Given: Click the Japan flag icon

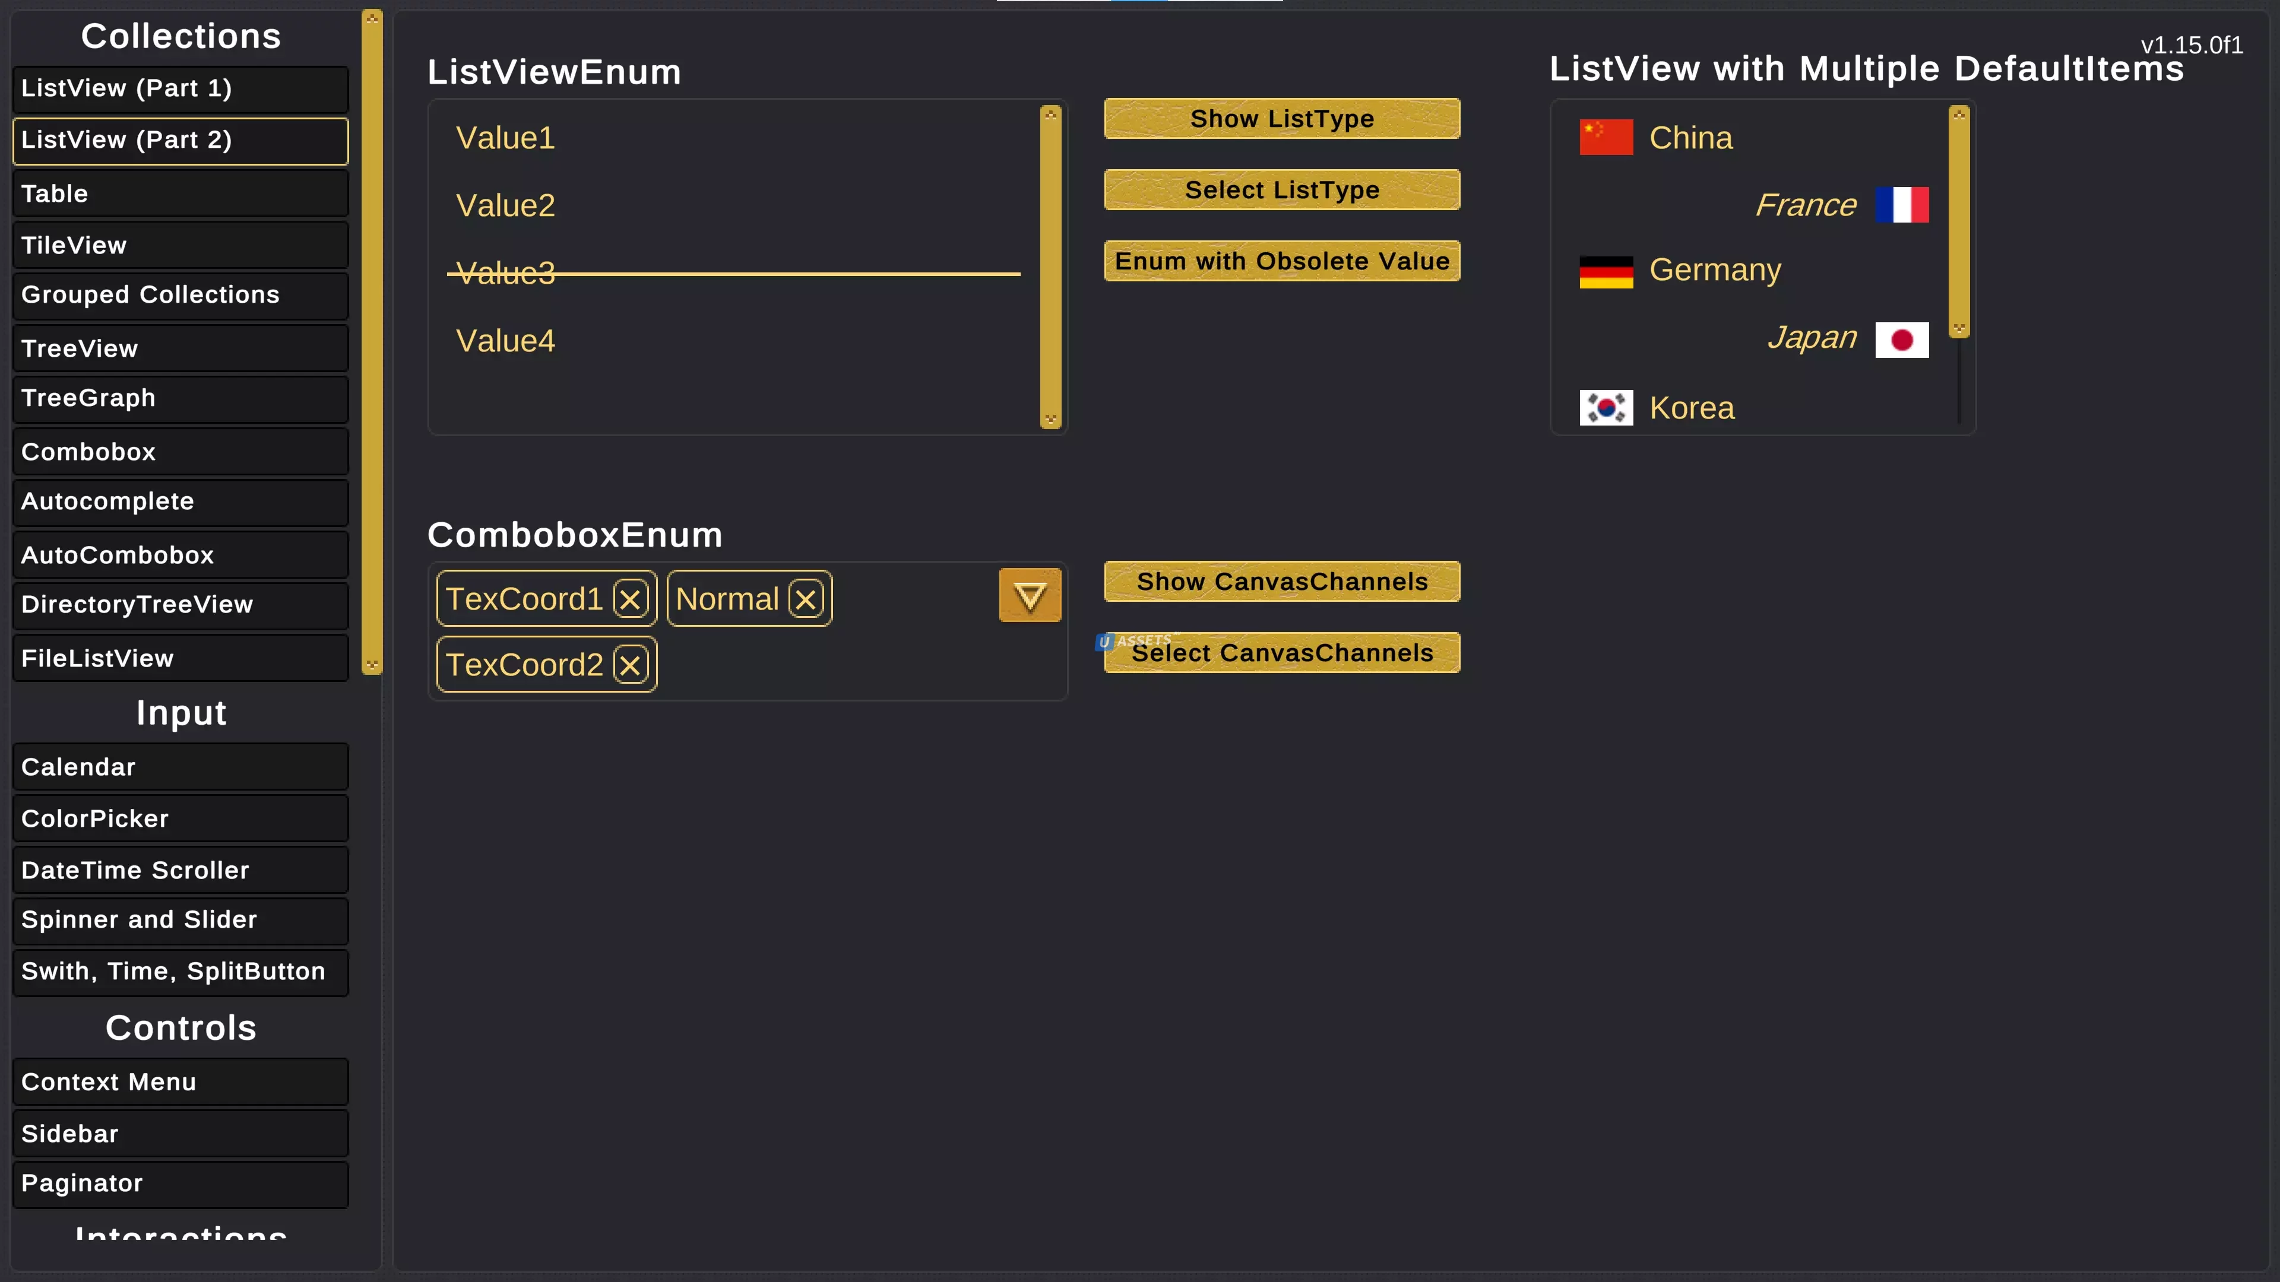Looking at the screenshot, I should coord(1901,339).
